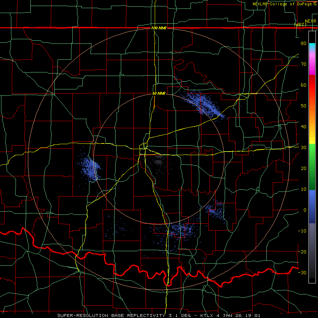
Task: Click the NEXR label at top right
Action: [x=310, y=21]
